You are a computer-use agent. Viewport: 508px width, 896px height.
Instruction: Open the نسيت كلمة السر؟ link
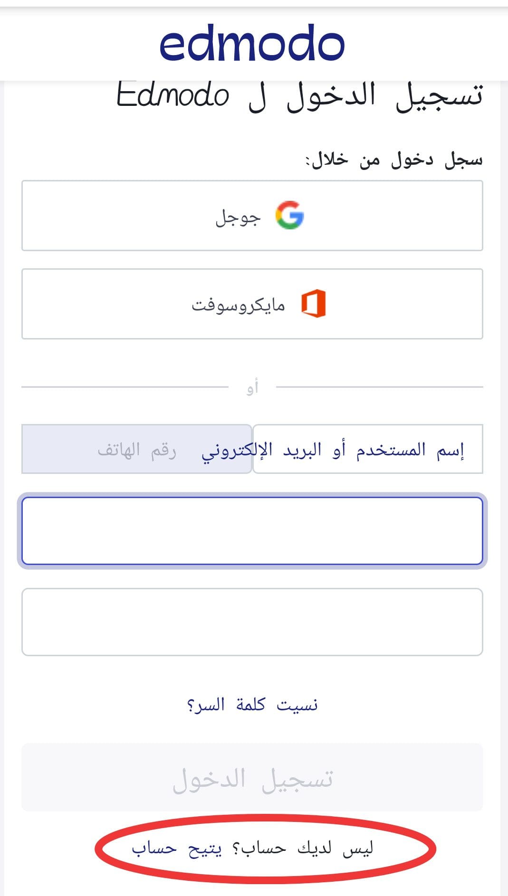point(252,705)
